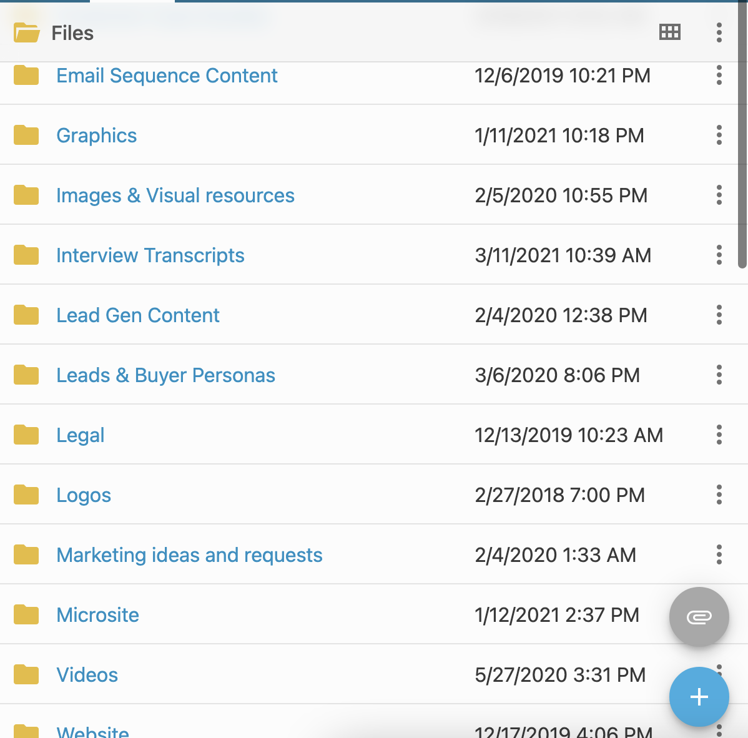This screenshot has width=748, height=738.
Task: Click the blue plus add button
Action: [699, 697]
